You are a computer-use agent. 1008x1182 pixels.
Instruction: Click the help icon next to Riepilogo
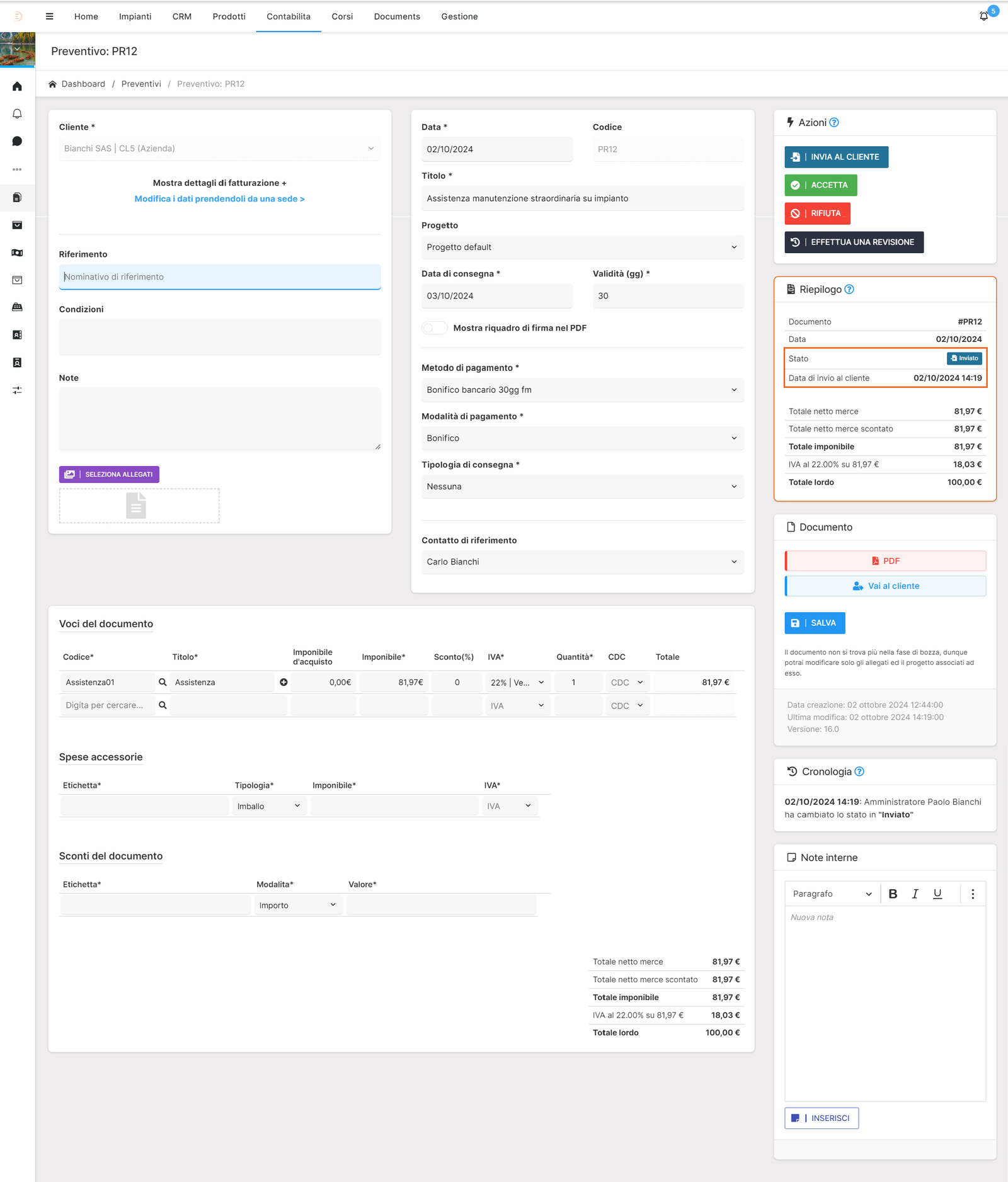(x=849, y=290)
